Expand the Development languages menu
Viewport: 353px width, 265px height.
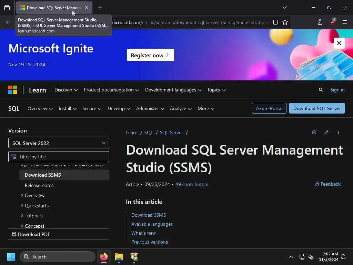[173, 90]
